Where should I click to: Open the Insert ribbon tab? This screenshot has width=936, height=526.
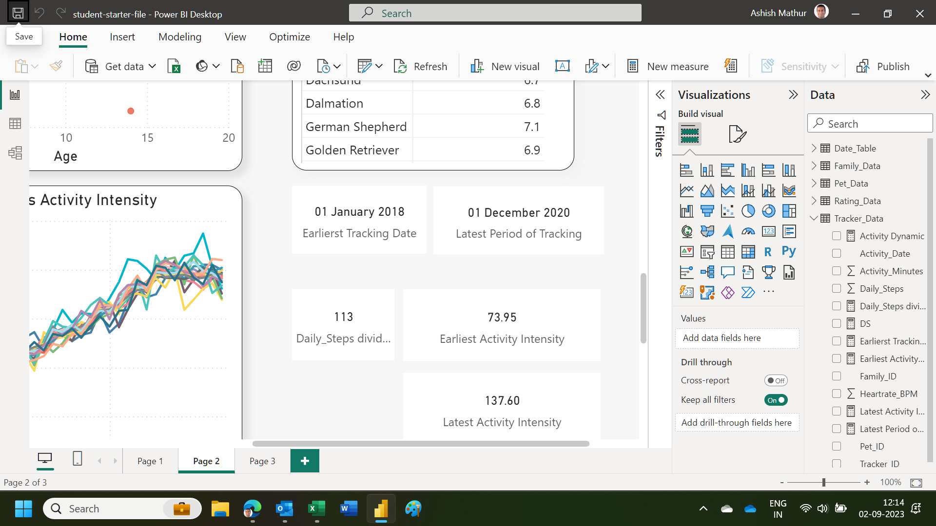(x=122, y=37)
